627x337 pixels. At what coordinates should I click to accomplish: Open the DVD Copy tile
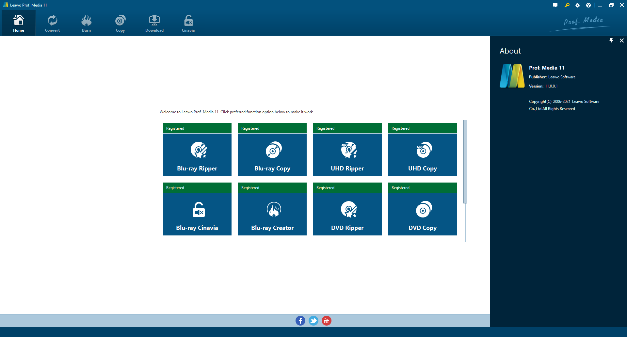coord(423,214)
